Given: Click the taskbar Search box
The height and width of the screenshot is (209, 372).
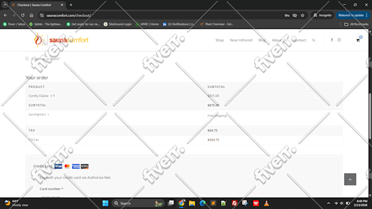Looking at the screenshot, I should pos(138,204).
